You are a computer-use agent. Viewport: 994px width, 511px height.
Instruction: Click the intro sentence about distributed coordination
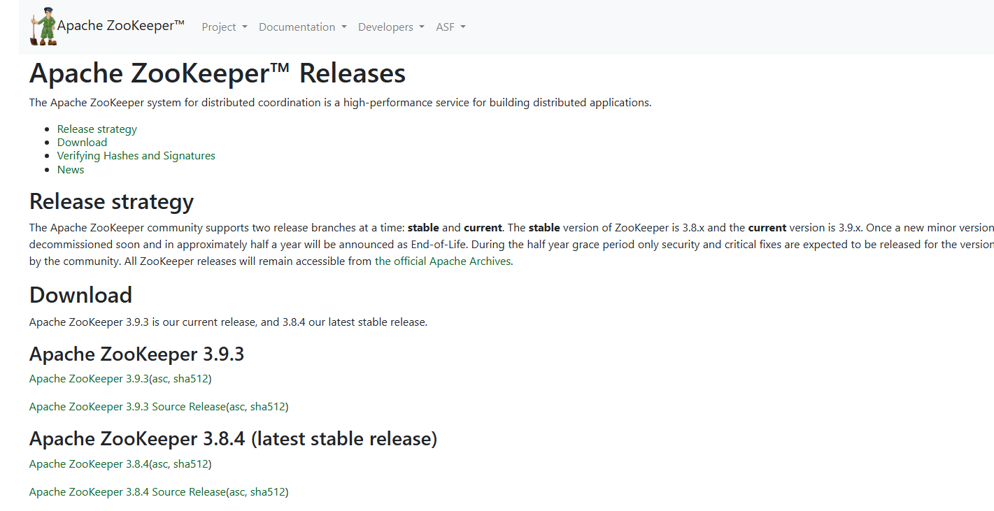[341, 103]
